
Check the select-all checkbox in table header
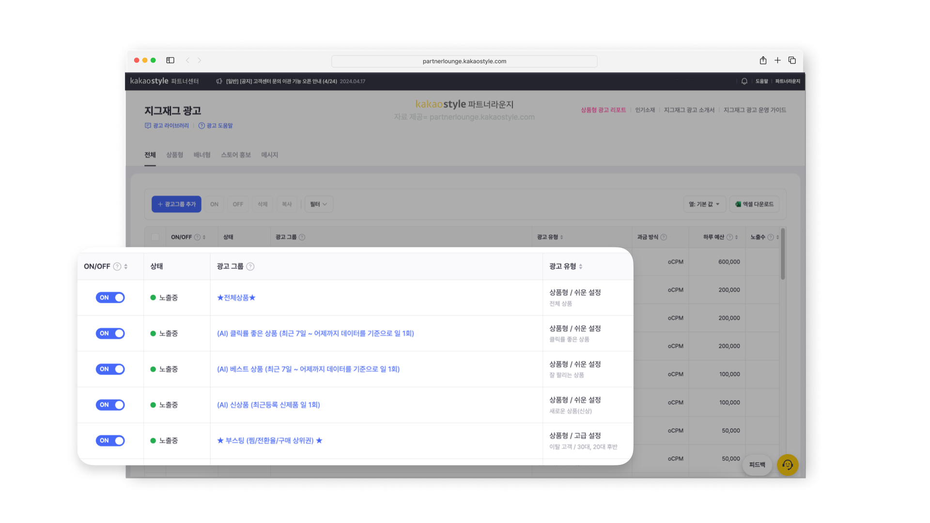155,237
